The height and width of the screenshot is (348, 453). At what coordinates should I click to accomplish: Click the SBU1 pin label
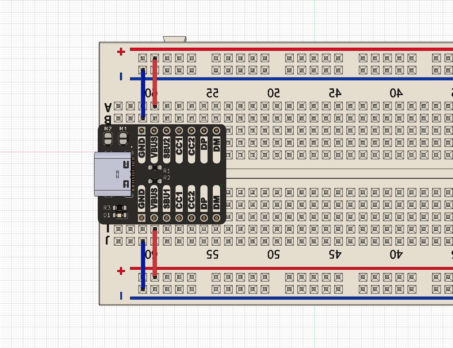[167, 197]
